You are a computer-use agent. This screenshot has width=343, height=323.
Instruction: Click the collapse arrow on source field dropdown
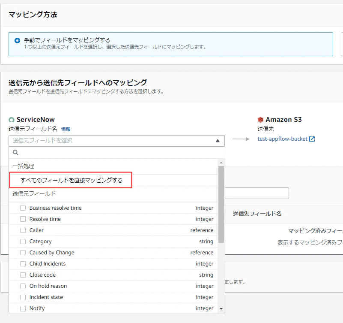click(218, 141)
